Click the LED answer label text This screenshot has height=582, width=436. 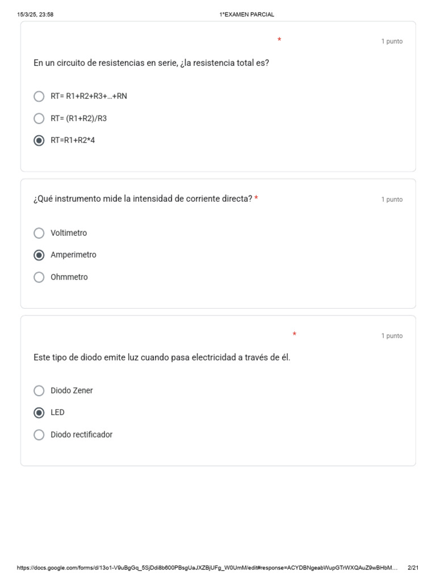tap(57, 413)
